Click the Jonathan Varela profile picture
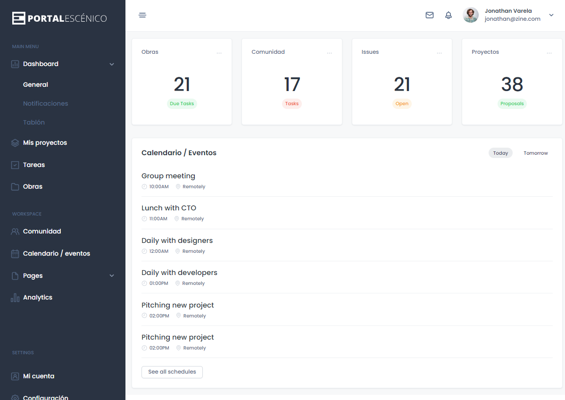 click(x=470, y=15)
